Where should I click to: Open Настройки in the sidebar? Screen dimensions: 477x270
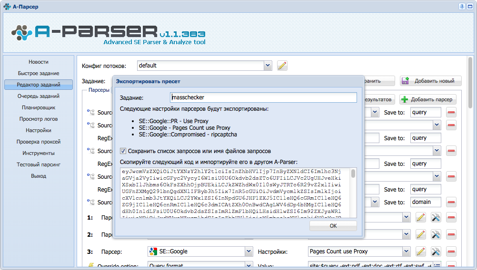point(39,130)
